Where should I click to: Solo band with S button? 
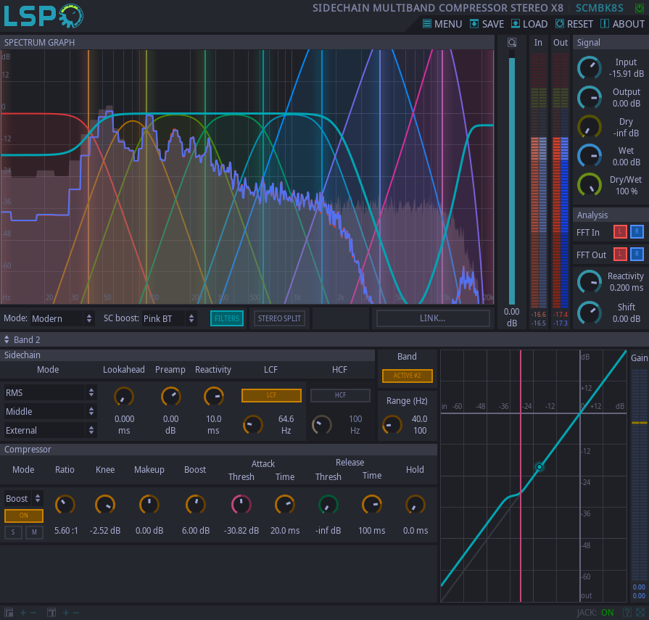tap(13, 532)
